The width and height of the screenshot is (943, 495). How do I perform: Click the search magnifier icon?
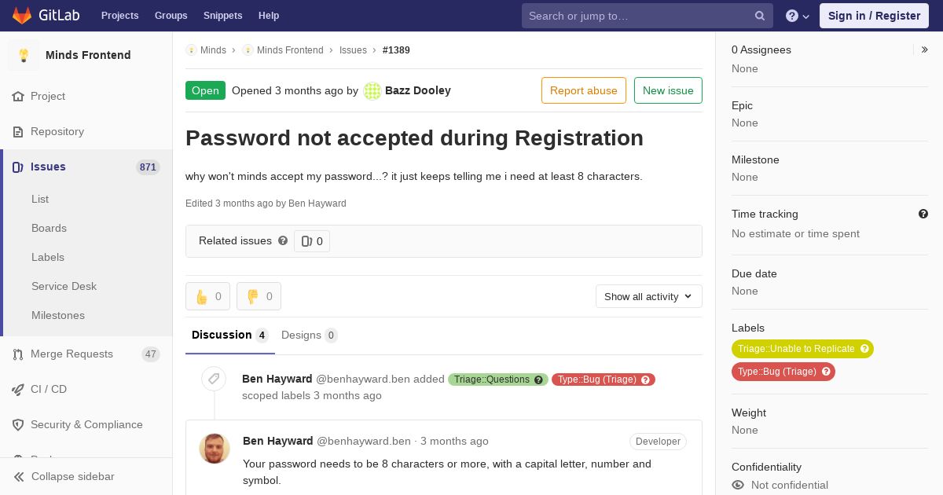[x=760, y=16]
